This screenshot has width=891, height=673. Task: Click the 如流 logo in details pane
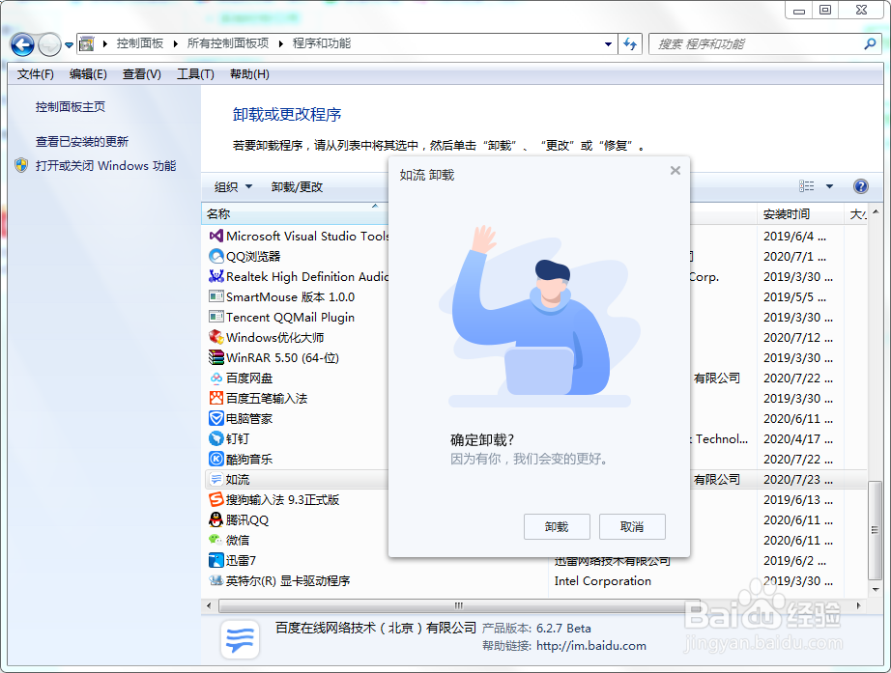coord(240,639)
